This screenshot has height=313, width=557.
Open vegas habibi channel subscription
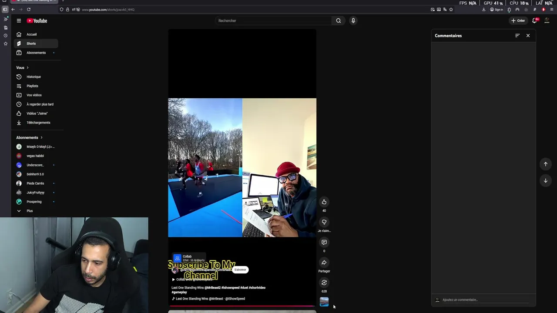click(35, 156)
